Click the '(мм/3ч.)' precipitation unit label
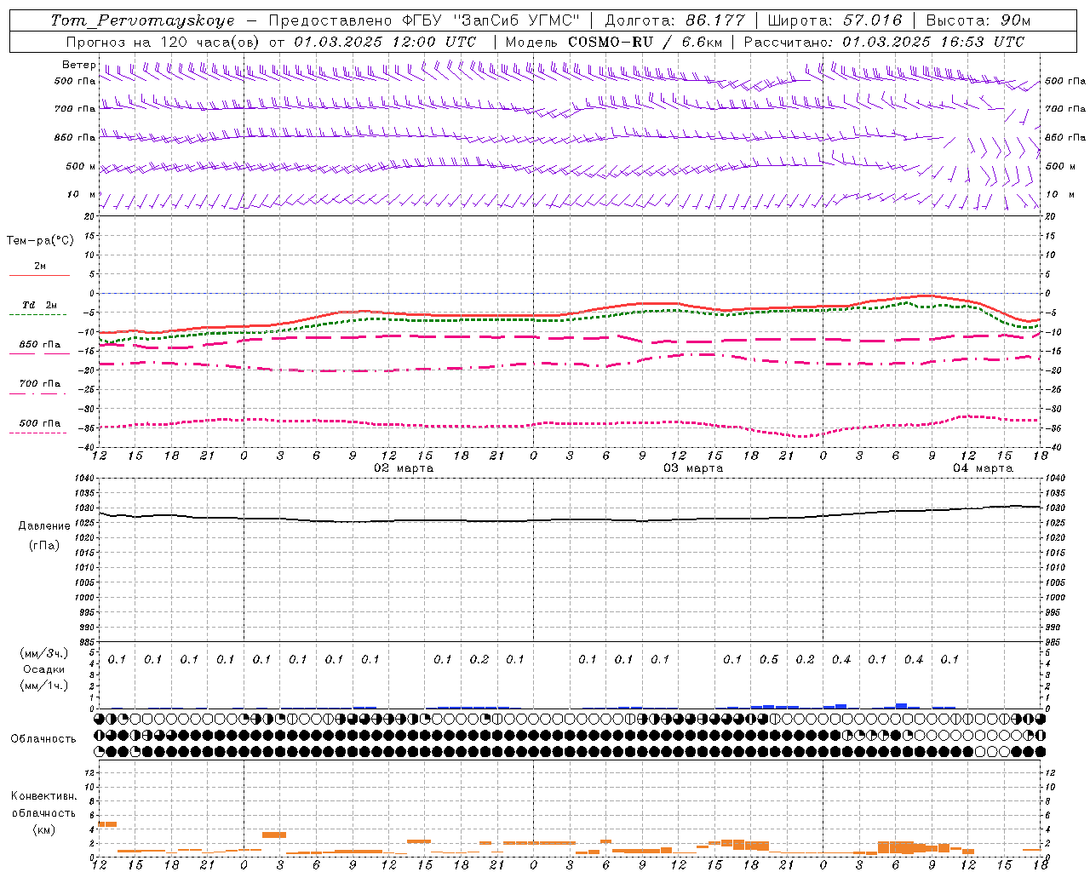The width and height of the screenshot is (1090, 872). (44, 653)
